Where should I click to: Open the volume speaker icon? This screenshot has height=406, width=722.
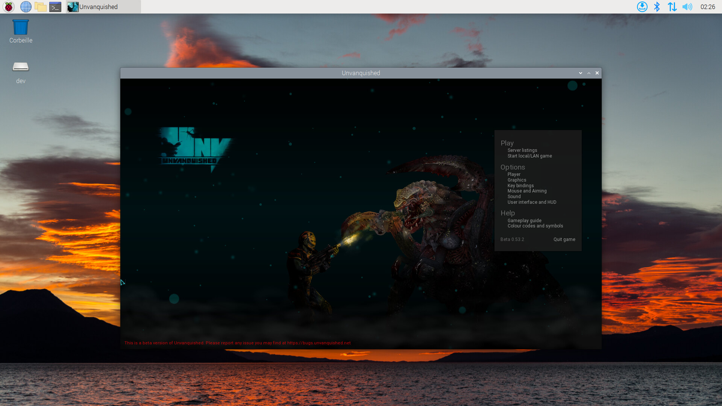click(687, 7)
